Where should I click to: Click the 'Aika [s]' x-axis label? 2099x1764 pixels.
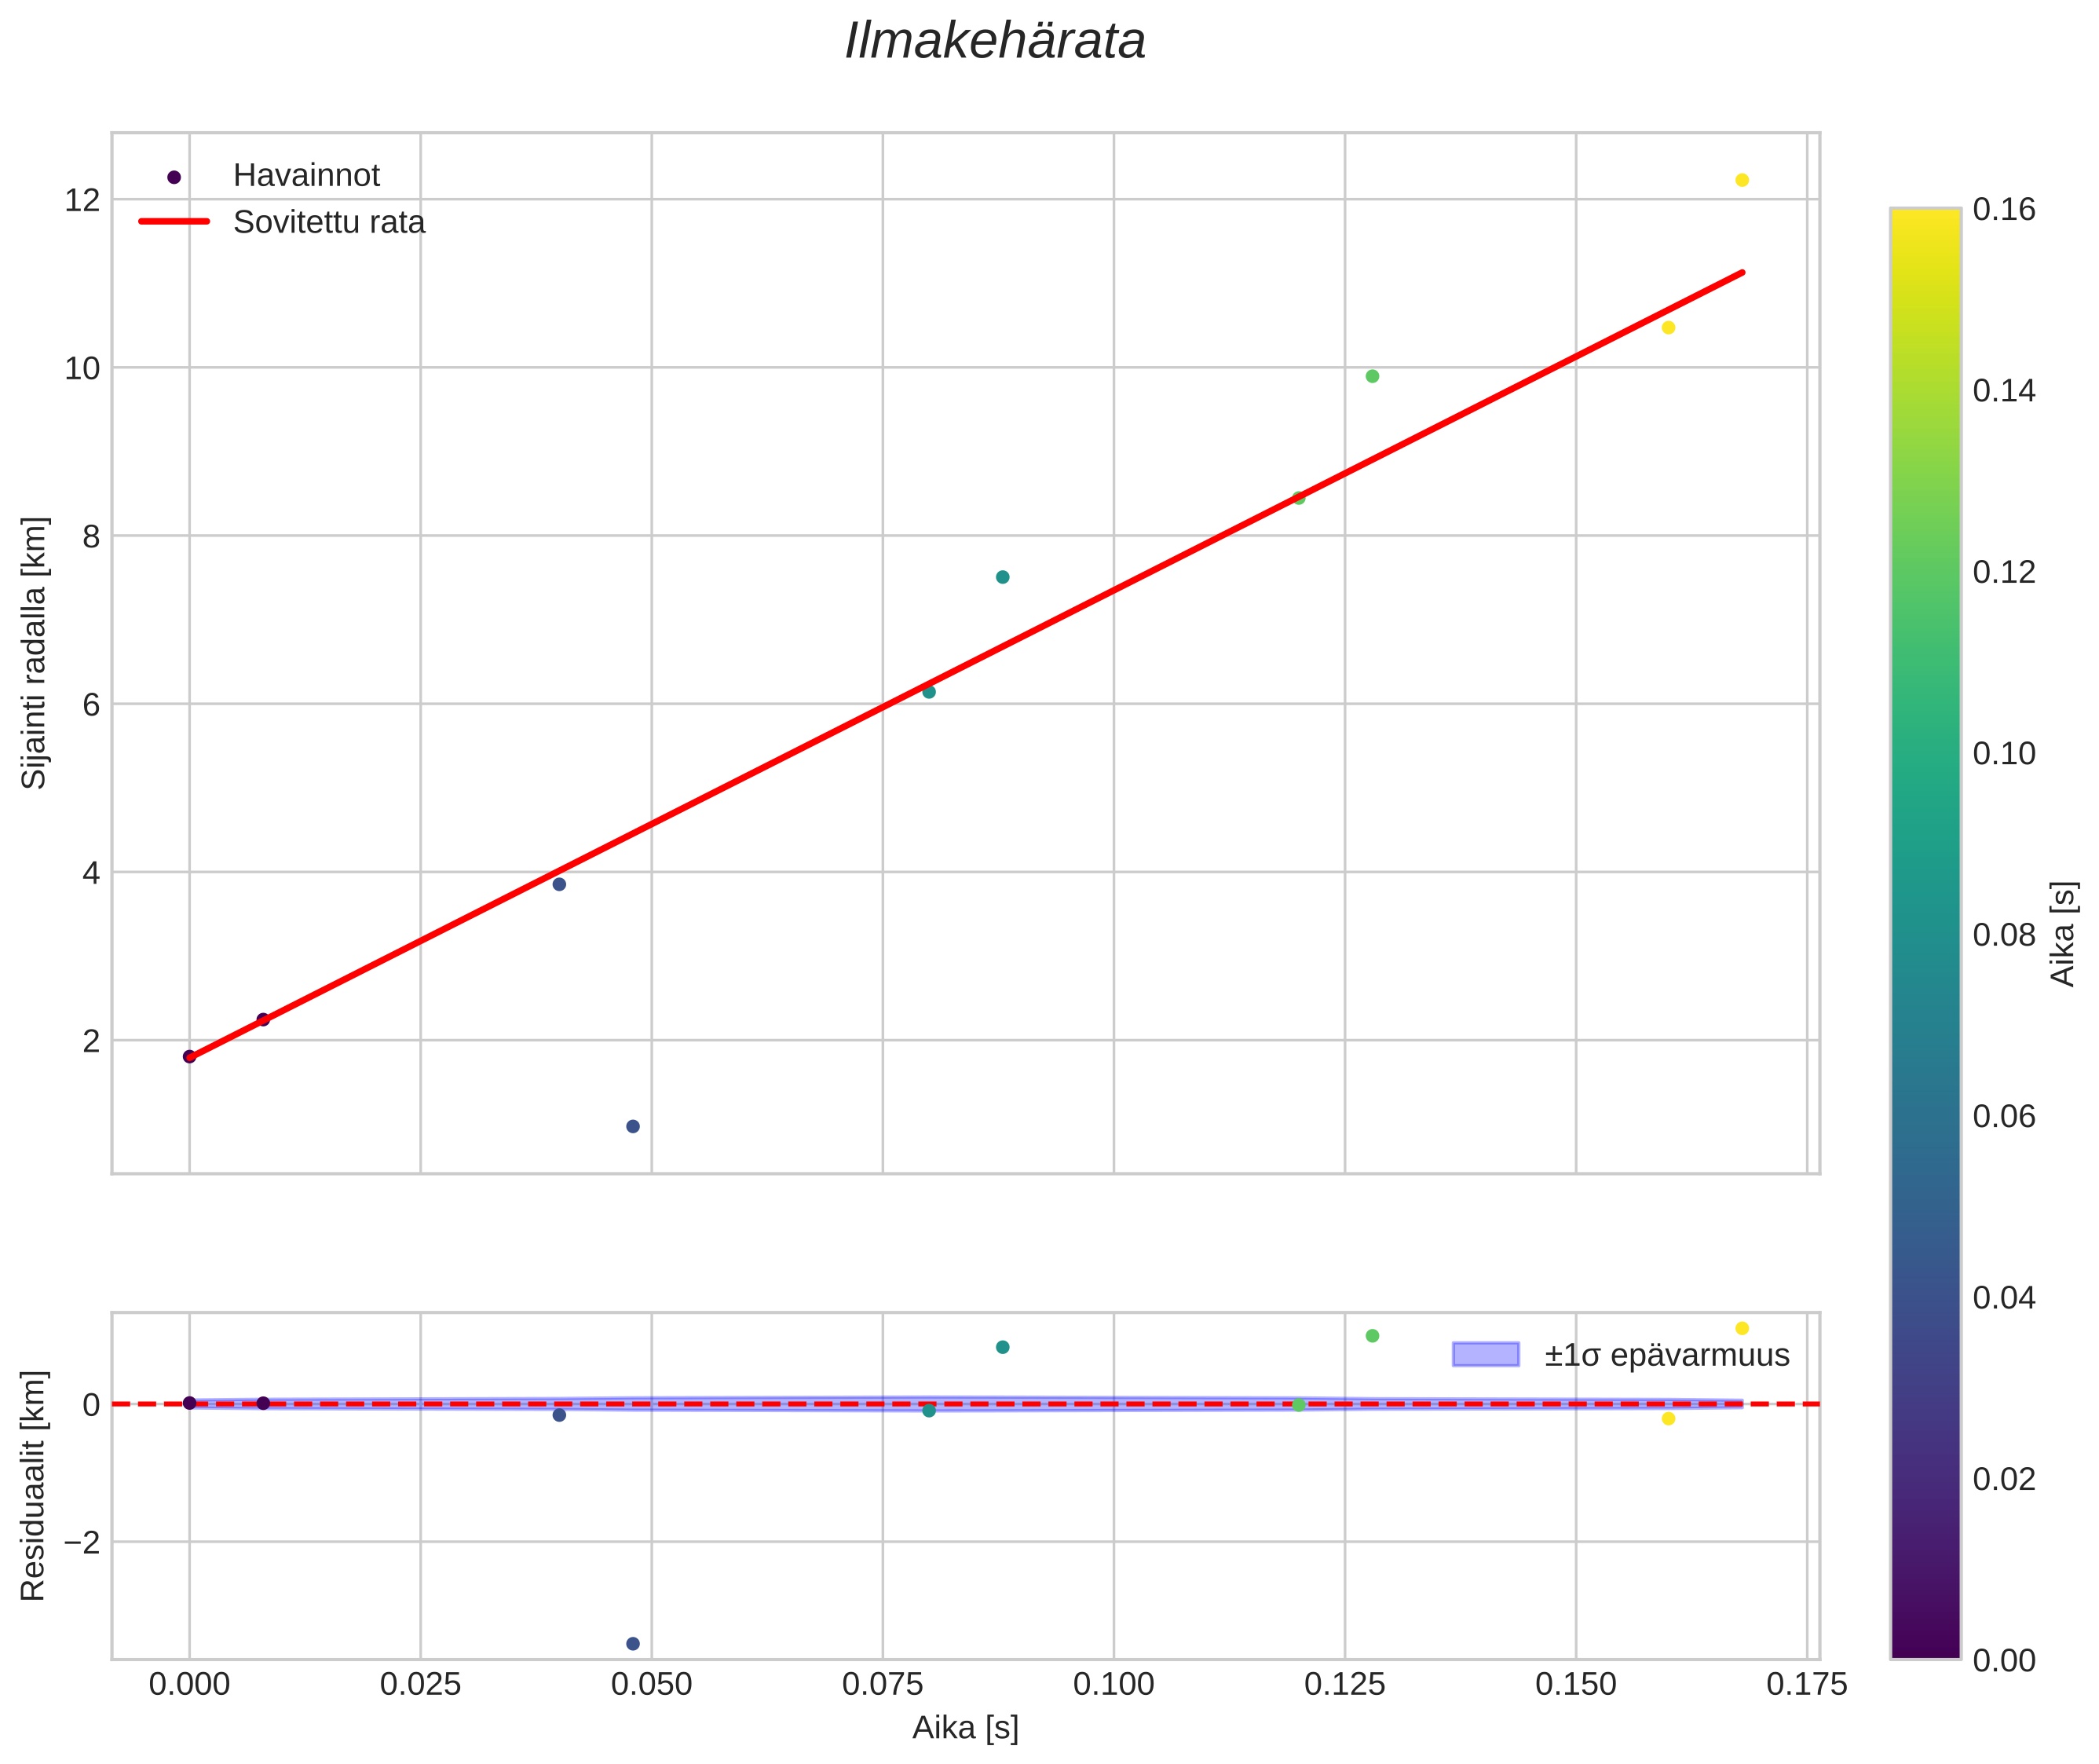pyautogui.click(x=964, y=1727)
